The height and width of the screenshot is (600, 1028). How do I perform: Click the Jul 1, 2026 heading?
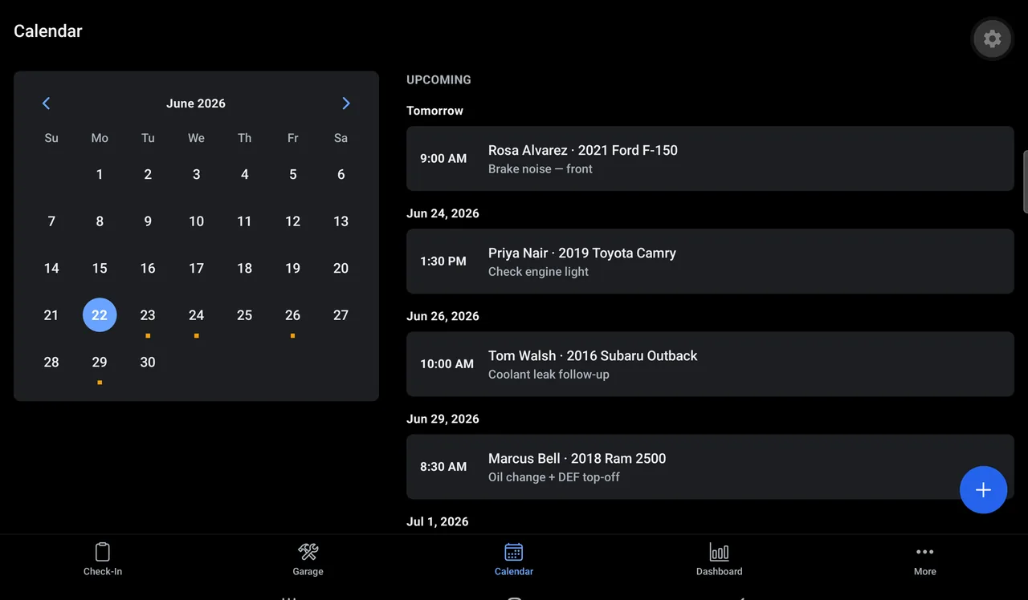point(438,521)
